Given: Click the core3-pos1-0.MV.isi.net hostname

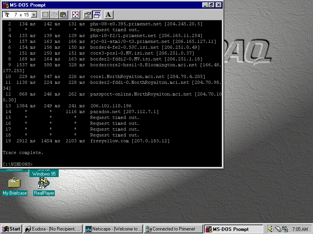Looking at the screenshot, I should tap(122, 53).
